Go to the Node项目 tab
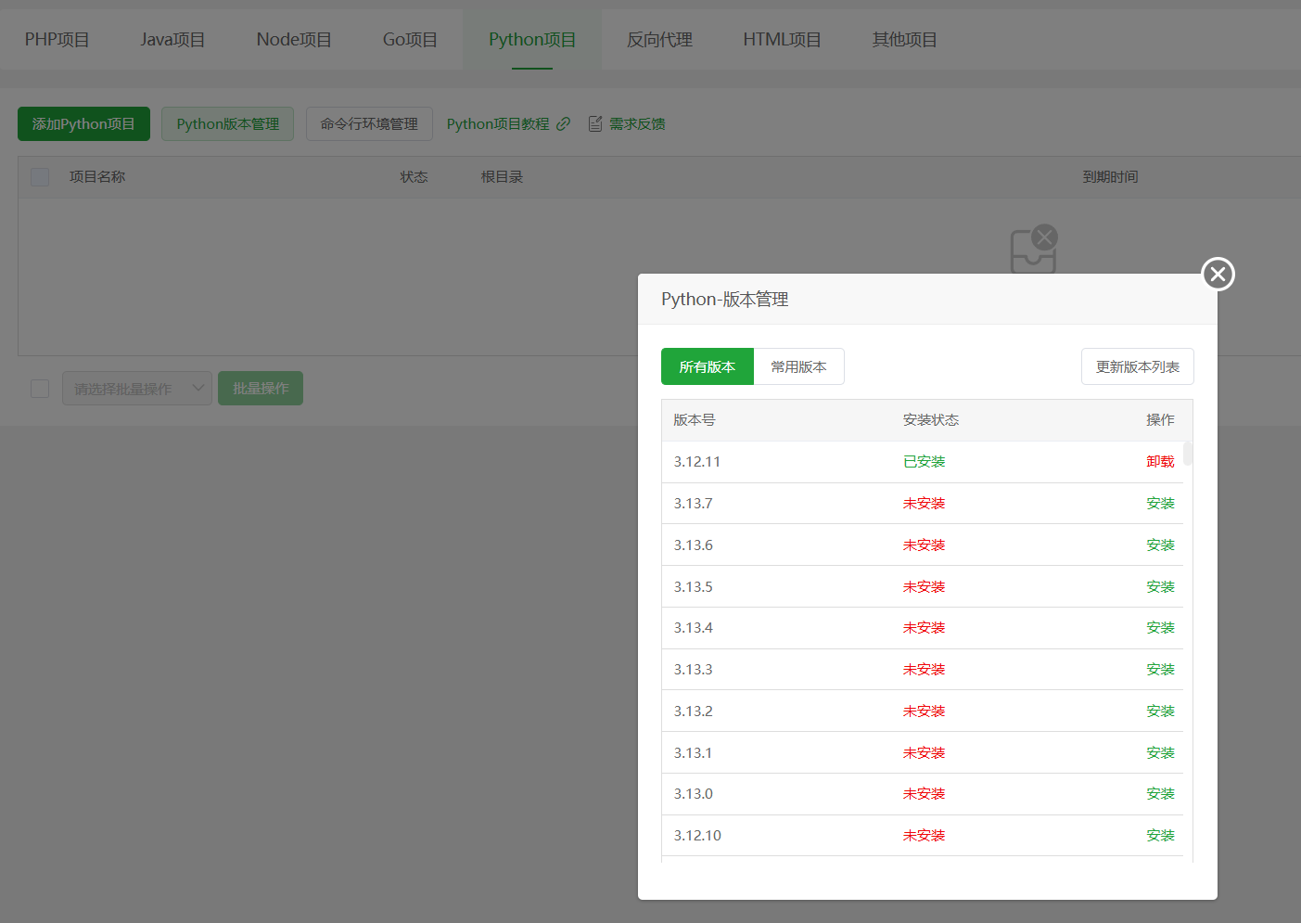 click(x=294, y=39)
